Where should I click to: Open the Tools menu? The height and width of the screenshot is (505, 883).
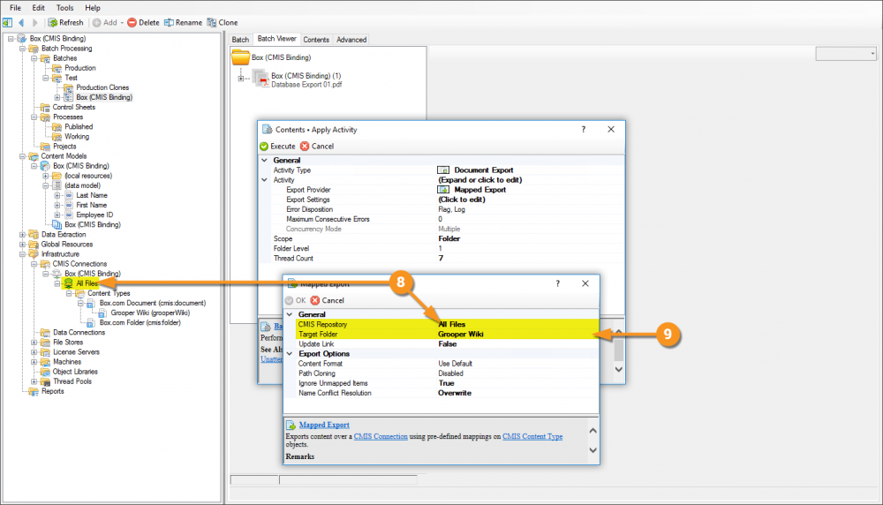64,8
